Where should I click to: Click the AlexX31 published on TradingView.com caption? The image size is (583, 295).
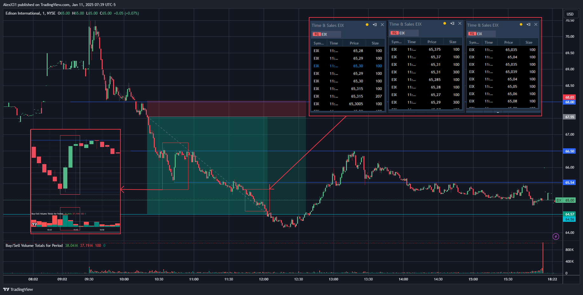coord(59,5)
